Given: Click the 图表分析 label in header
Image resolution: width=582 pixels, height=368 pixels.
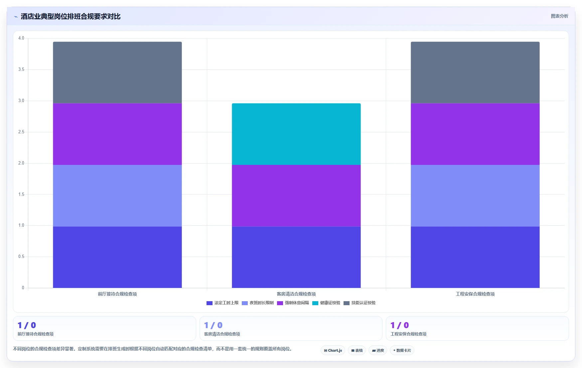Looking at the screenshot, I should 559,16.
